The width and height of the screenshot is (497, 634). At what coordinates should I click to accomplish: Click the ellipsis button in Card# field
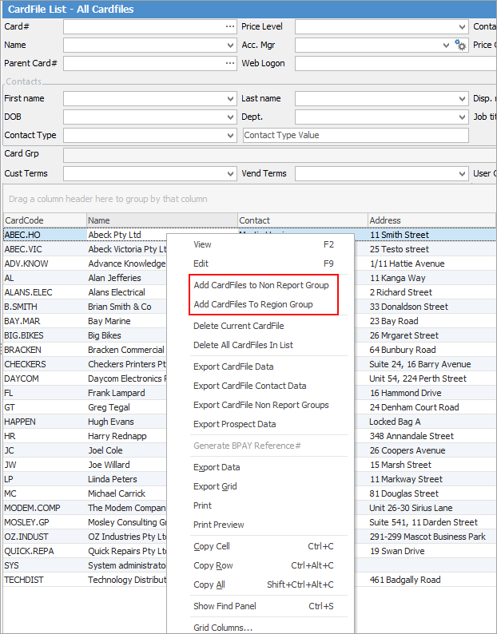click(230, 27)
